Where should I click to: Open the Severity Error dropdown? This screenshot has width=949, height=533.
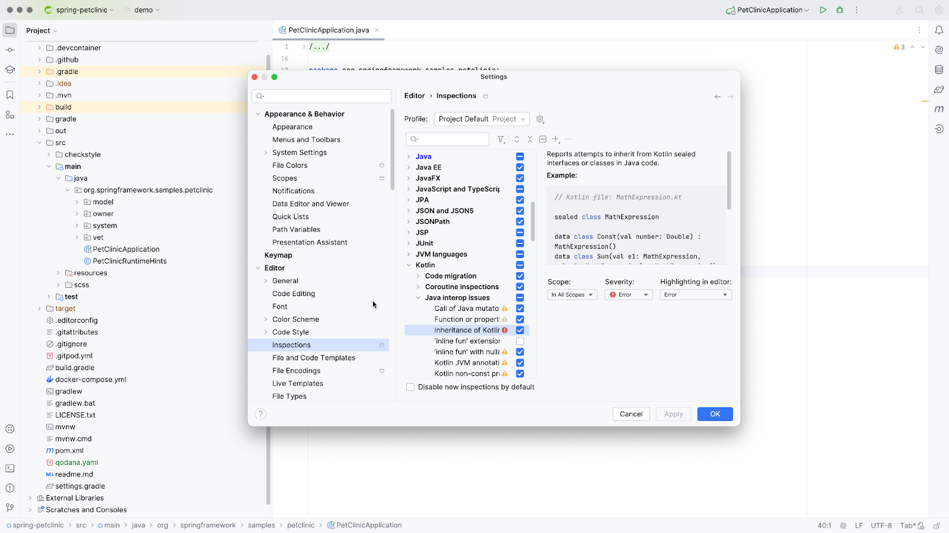pyautogui.click(x=628, y=295)
